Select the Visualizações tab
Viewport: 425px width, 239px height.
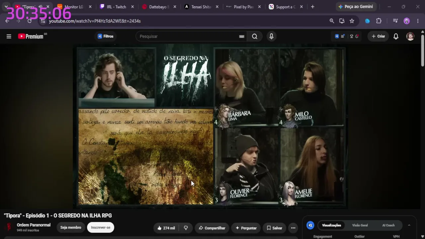pyautogui.click(x=331, y=225)
